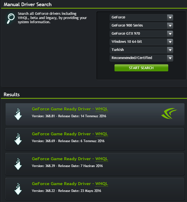Open driver link dated 14 Temmuz 2016
Viewport: 187px width, 202px height.
[61, 109]
